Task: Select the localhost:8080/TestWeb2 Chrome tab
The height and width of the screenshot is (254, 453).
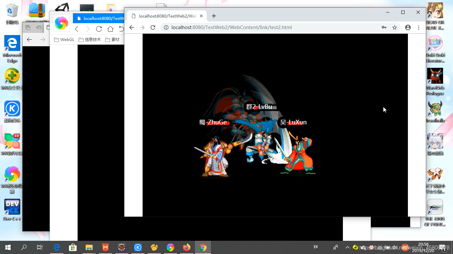Action: tap(167, 16)
